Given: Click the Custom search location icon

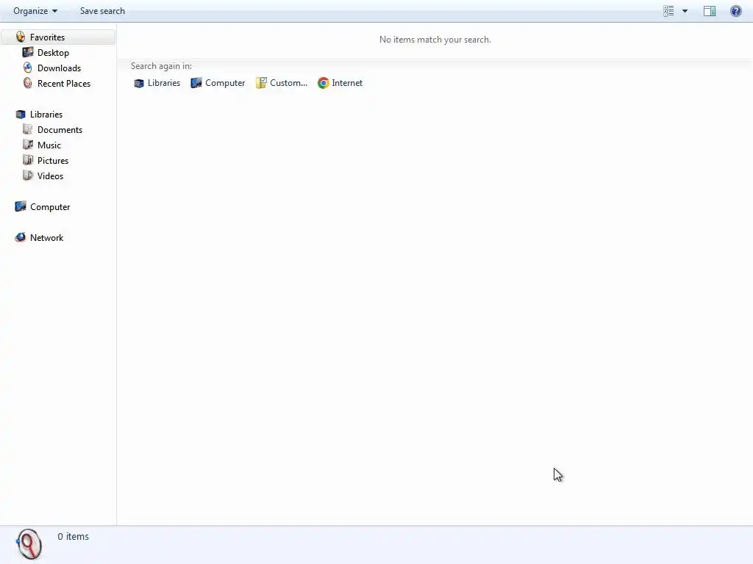Looking at the screenshot, I should tap(261, 83).
